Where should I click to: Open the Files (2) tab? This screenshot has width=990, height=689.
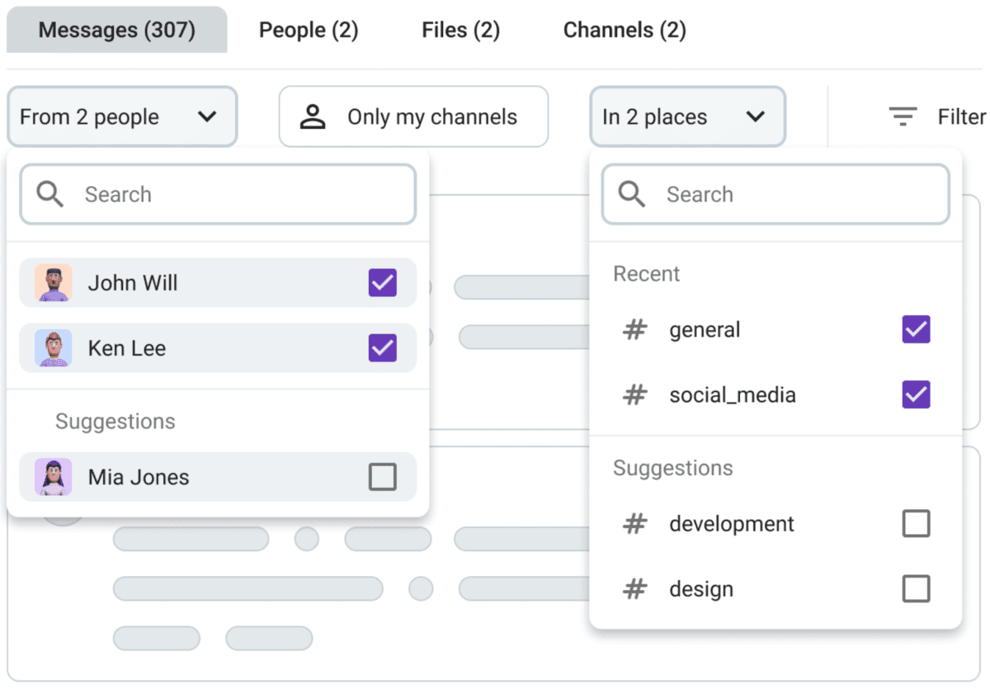(x=460, y=31)
